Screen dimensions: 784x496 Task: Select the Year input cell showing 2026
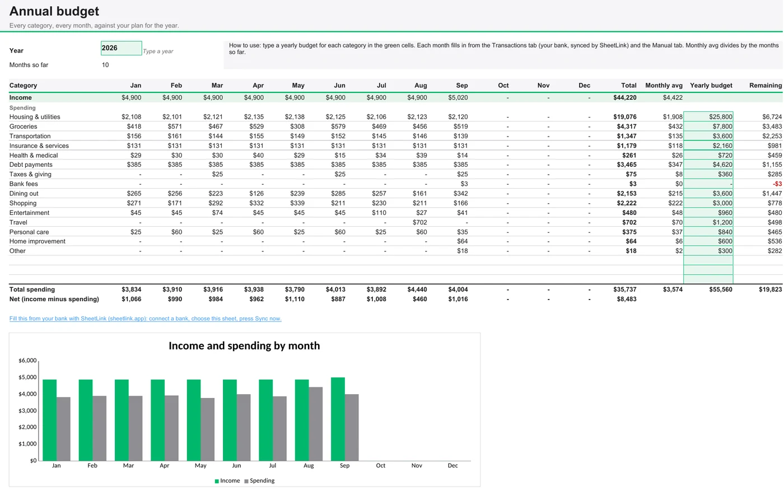(x=121, y=48)
